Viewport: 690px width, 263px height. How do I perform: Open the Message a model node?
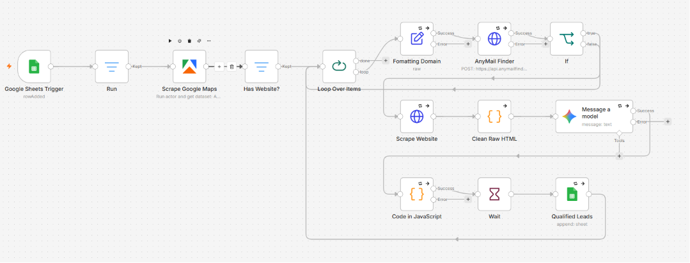tap(594, 116)
